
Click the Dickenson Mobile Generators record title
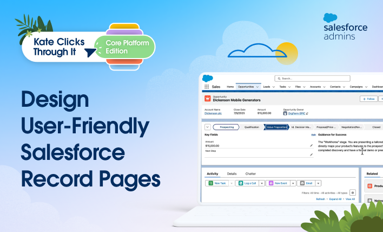coord(237,100)
